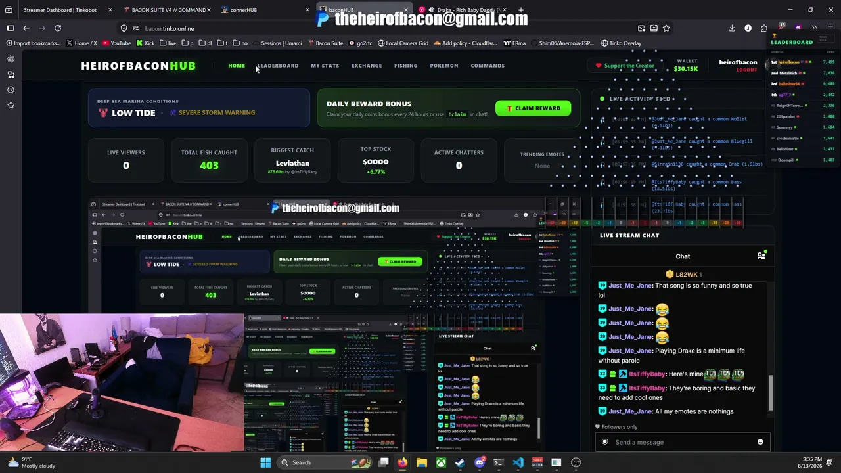This screenshot has width=841, height=473.
Task: Open the Fishing section
Action: tap(406, 66)
